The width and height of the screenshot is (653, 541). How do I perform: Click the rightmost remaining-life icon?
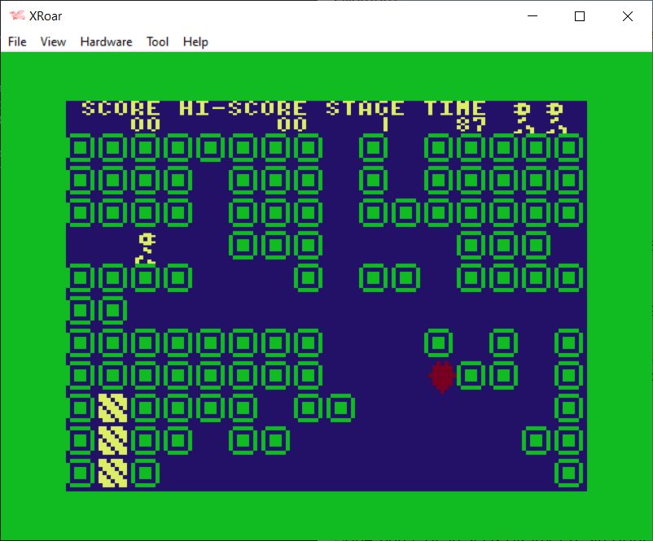click(x=555, y=117)
